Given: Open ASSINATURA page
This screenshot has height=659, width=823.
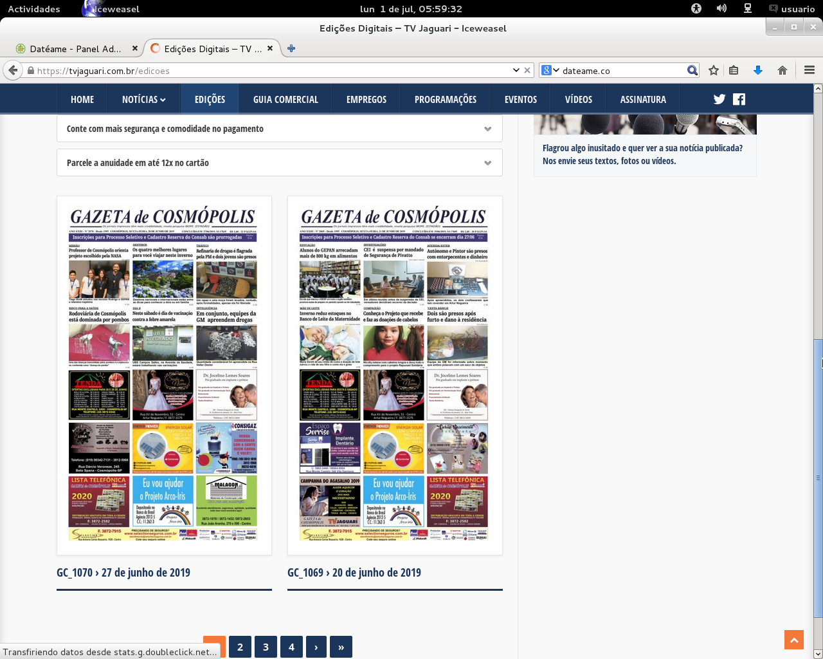Looking at the screenshot, I should click(643, 99).
